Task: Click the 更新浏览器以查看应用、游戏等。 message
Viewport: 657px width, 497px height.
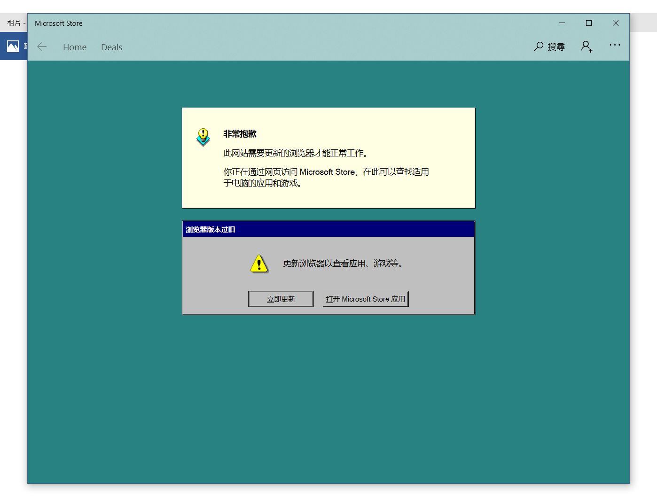Action: (343, 264)
